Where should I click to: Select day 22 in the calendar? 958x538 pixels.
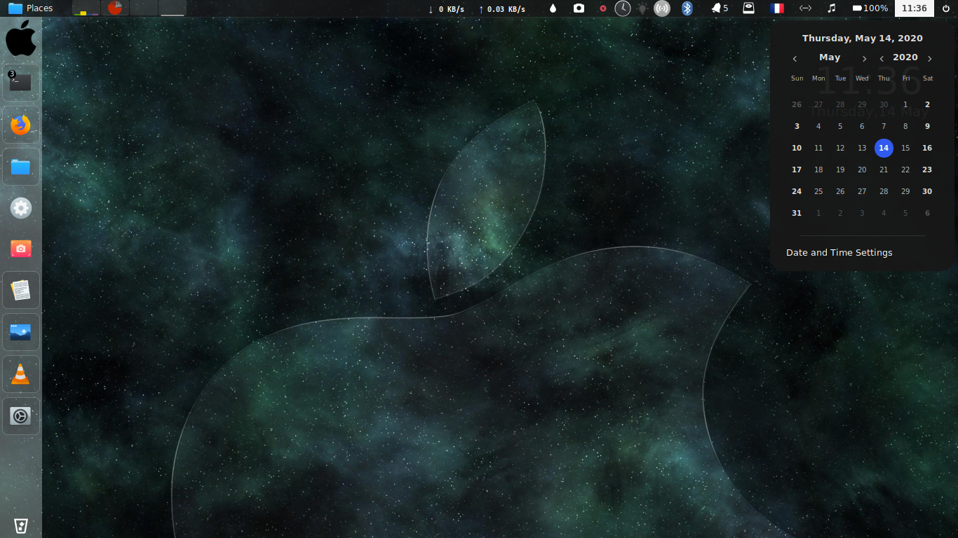tap(905, 170)
